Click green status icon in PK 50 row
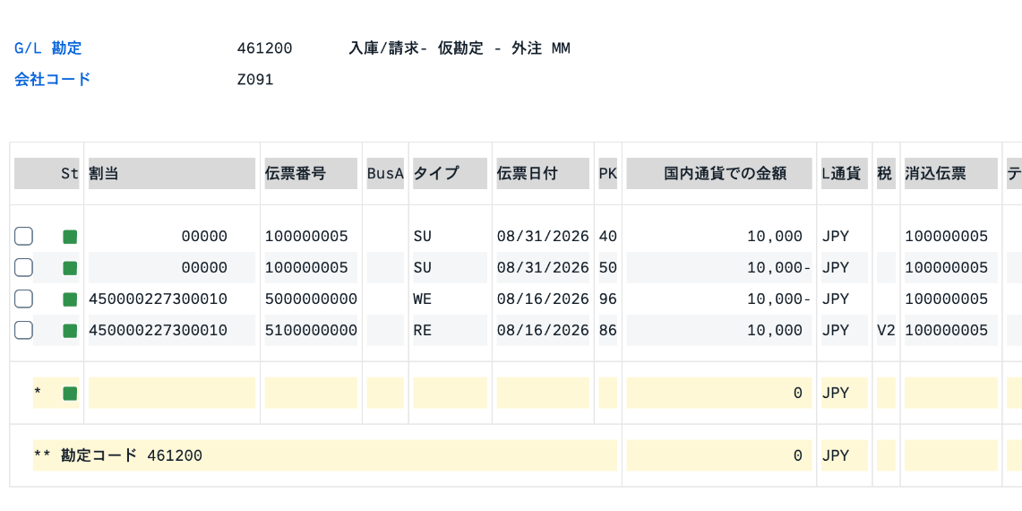This screenshot has width=1022, height=511. pyautogui.click(x=70, y=268)
